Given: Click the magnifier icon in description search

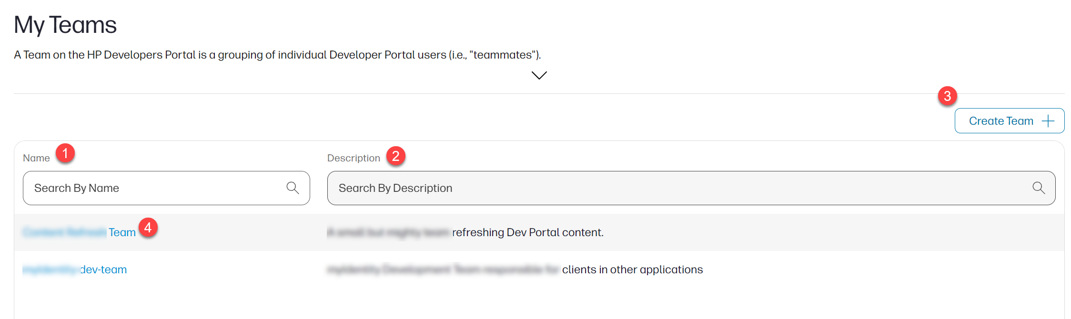Looking at the screenshot, I should (1039, 188).
